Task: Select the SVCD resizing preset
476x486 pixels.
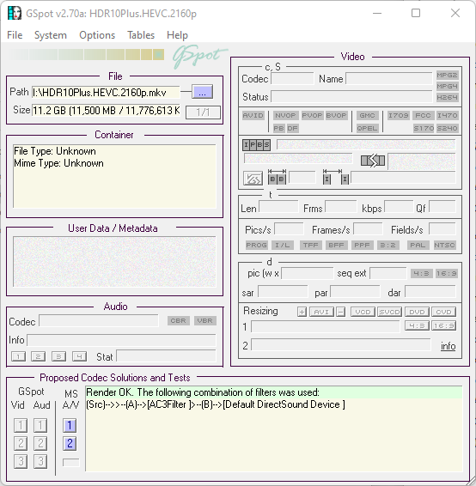Action: click(x=389, y=312)
